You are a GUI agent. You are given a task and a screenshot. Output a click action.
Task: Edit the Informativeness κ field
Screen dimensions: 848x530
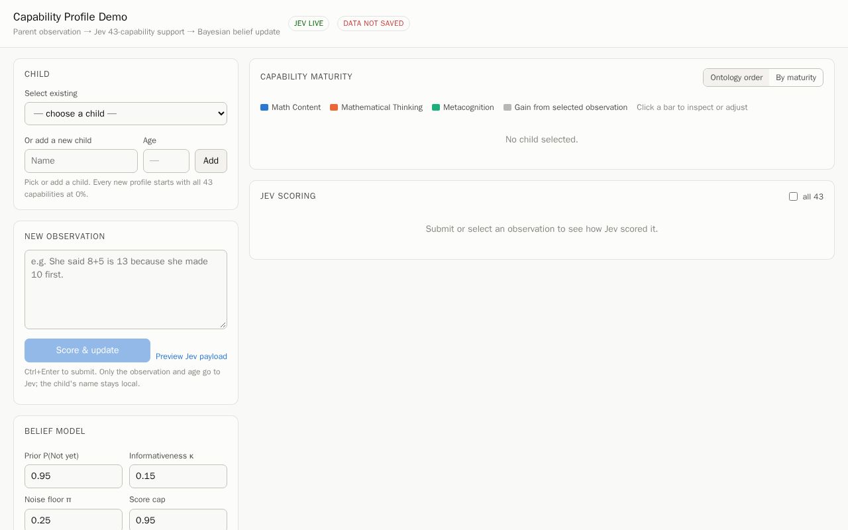178,476
